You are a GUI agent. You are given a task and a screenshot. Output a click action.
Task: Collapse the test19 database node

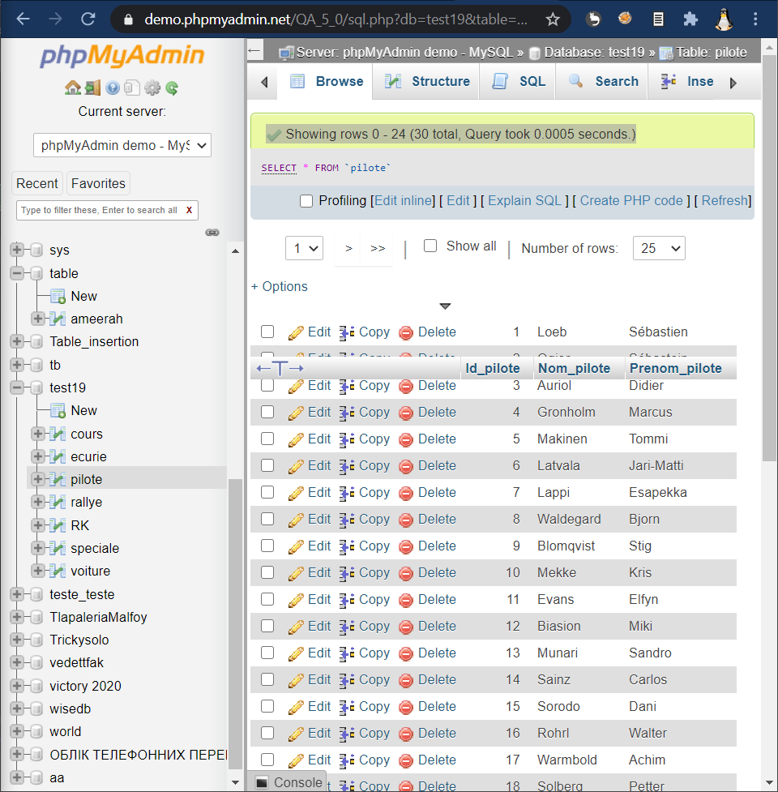(x=17, y=388)
